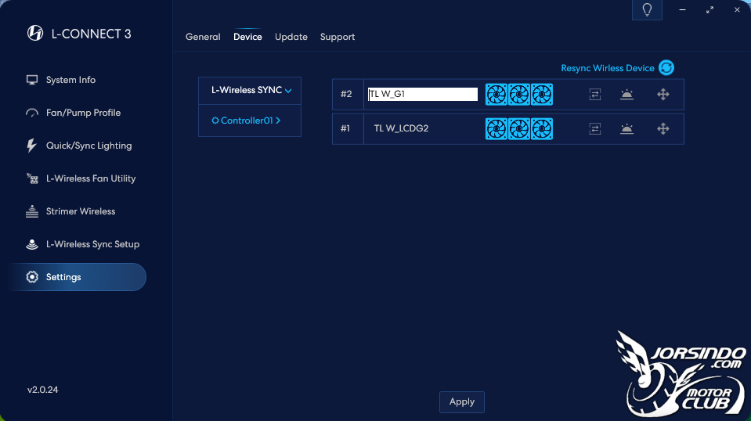751x421 pixels.
Task: Switch to the Update tab
Action: pyautogui.click(x=291, y=37)
